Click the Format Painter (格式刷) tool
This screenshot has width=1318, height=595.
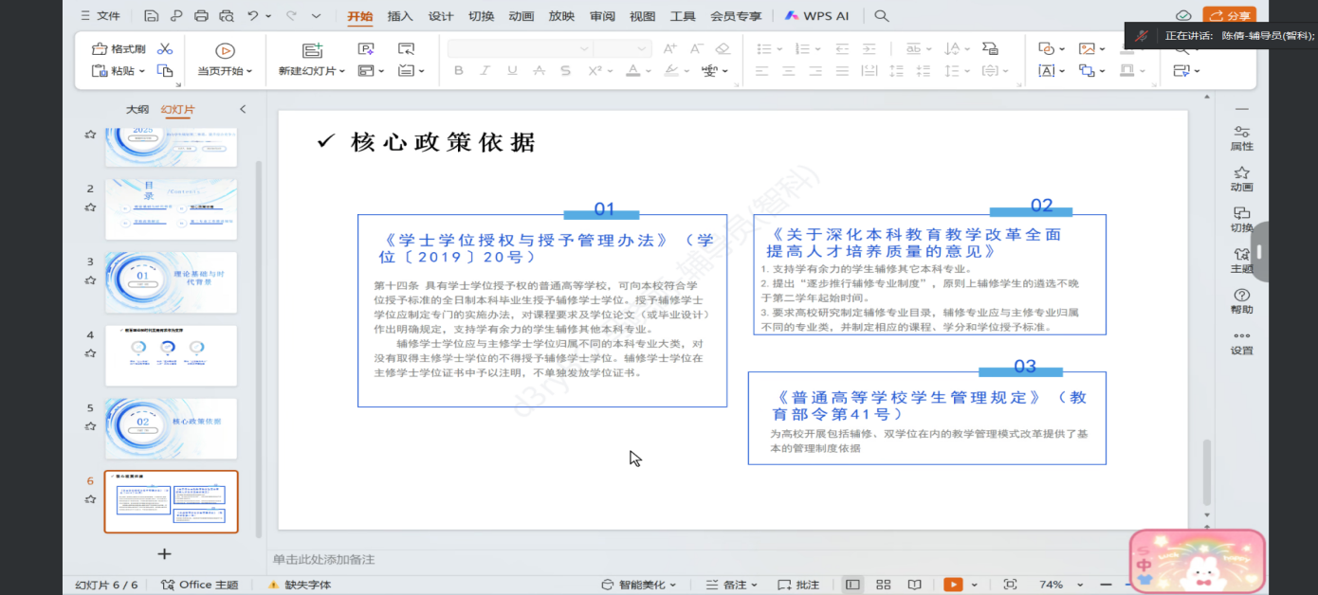pyautogui.click(x=119, y=48)
